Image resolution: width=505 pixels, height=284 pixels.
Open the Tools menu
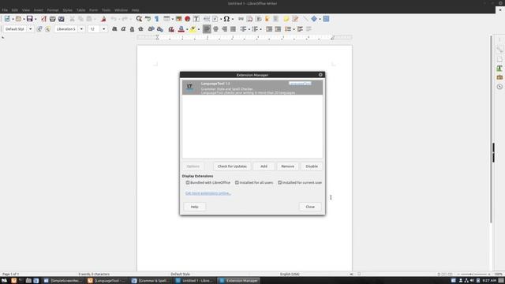pyautogui.click(x=106, y=10)
